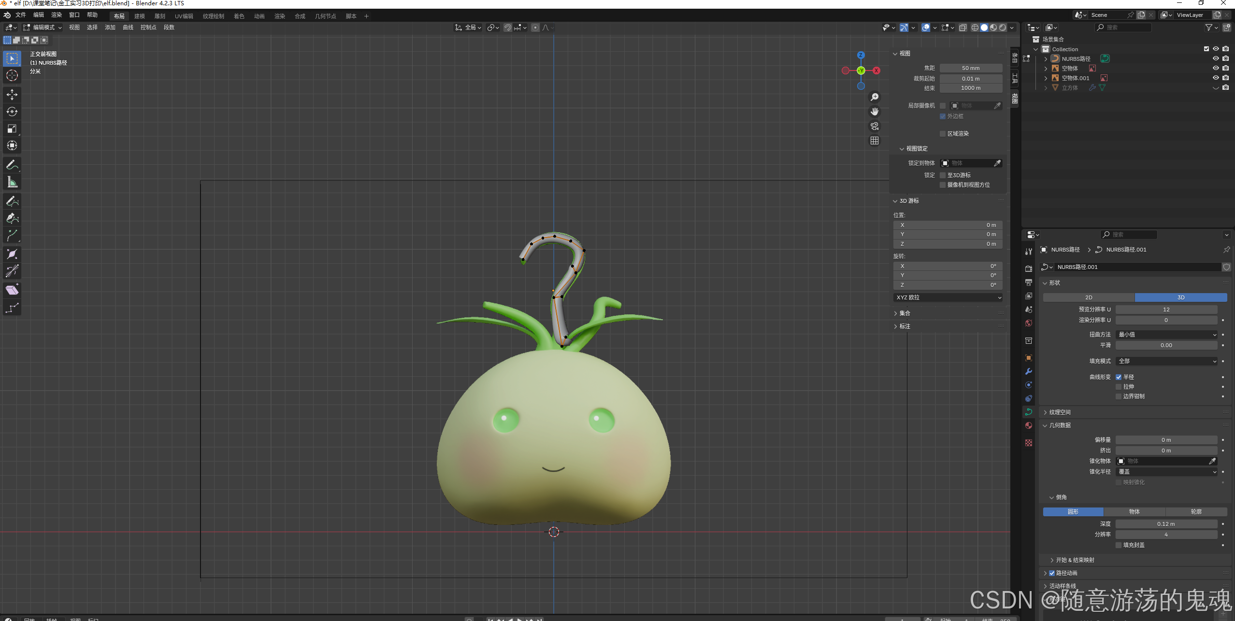Select the Rotate tool in toolbar
Image resolution: width=1235 pixels, height=621 pixels.
(x=12, y=112)
